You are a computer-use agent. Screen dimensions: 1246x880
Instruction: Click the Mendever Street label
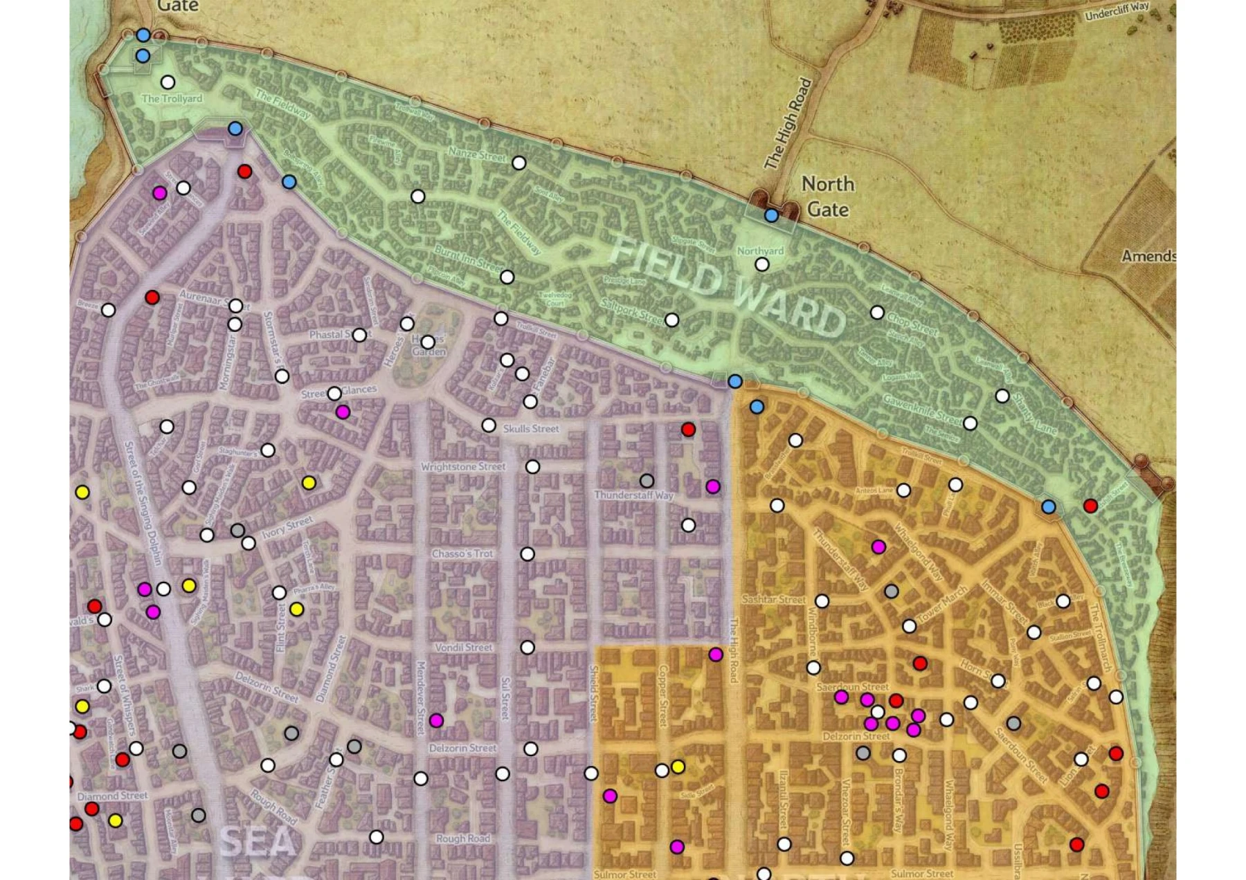tap(419, 697)
